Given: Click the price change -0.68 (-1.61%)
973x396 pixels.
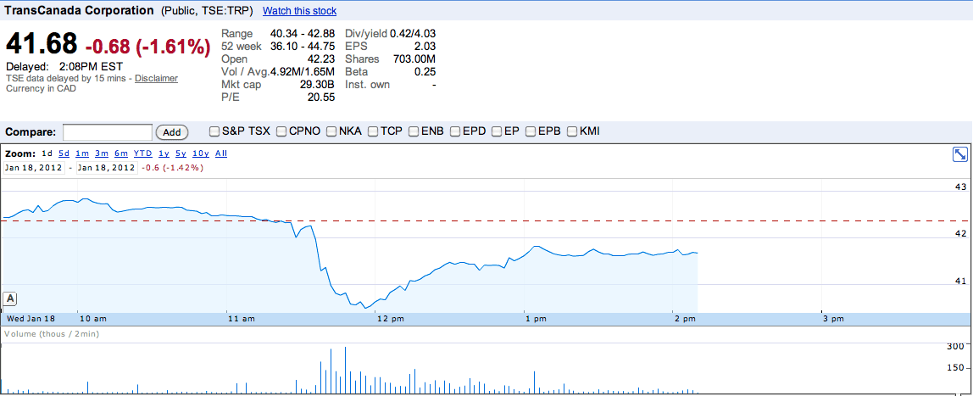Looking at the screenshot, I should coord(147,47).
